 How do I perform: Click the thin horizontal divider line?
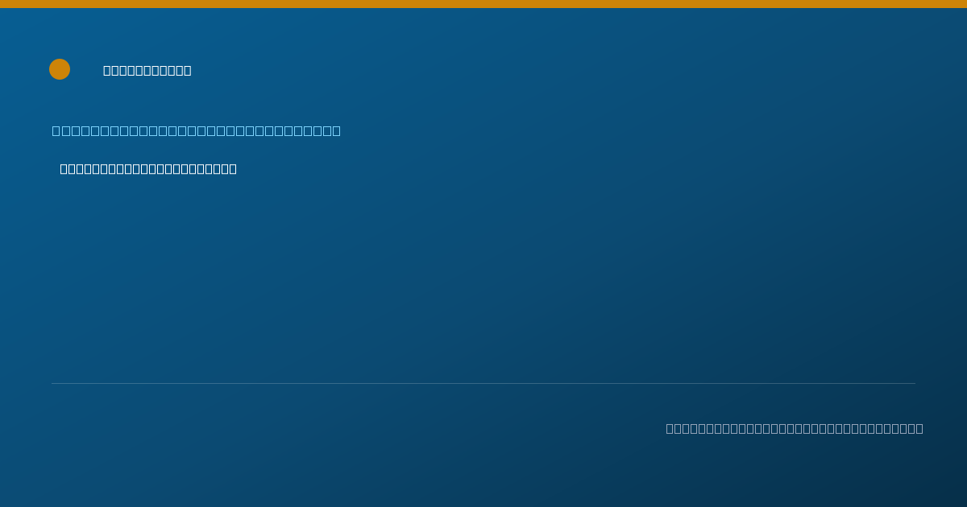[483, 383]
